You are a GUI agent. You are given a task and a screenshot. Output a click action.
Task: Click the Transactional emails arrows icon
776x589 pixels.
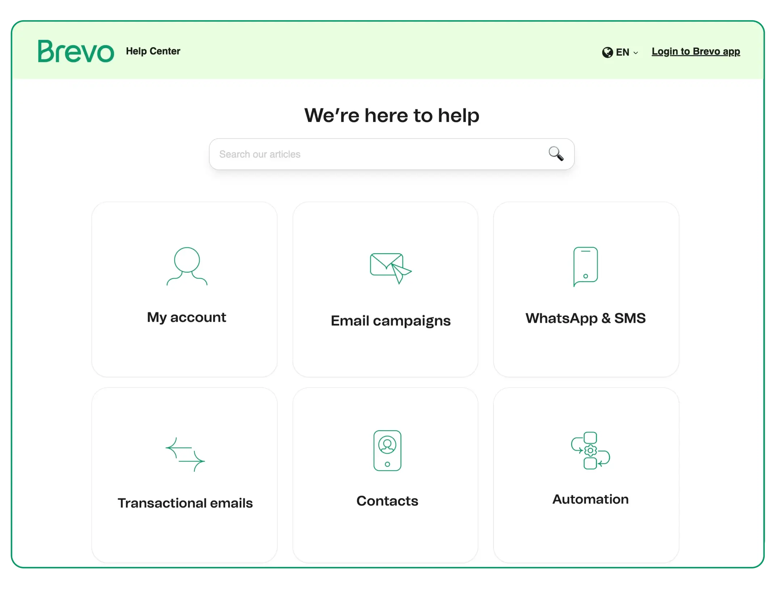[185, 454]
